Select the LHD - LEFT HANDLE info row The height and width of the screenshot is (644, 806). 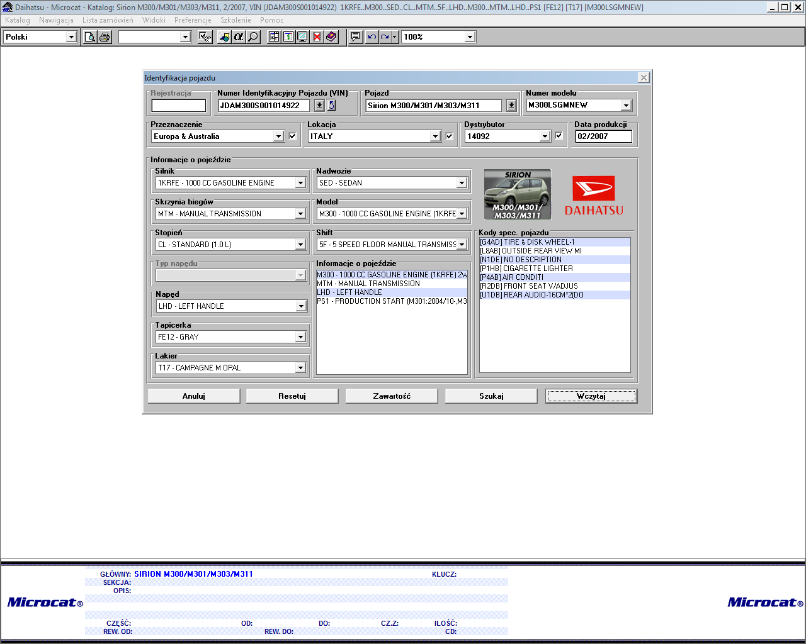click(x=392, y=292)
